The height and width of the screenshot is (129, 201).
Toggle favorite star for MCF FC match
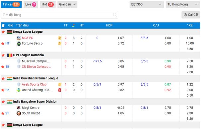(x=3, y=43)
